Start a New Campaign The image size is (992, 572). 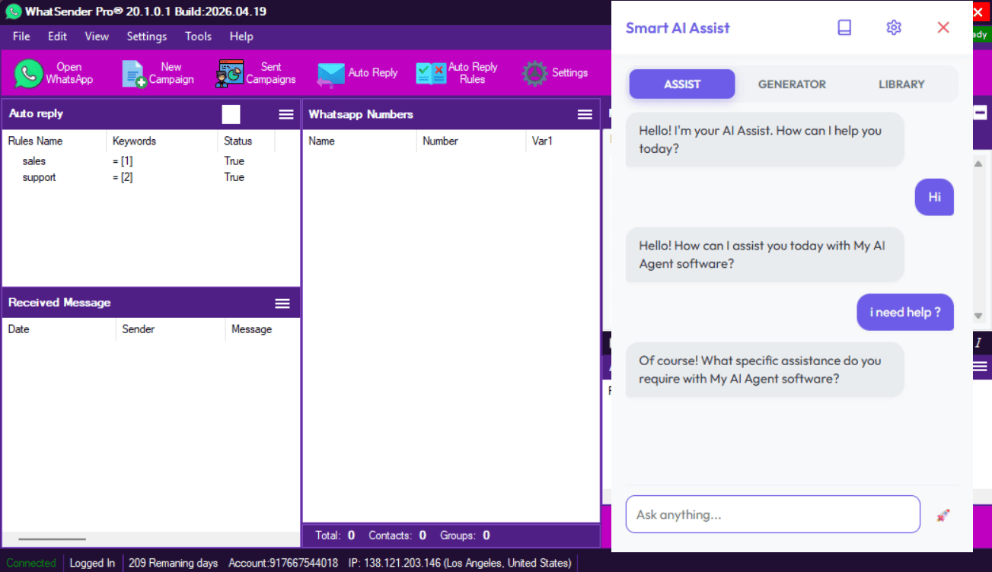tap(158, 73)
